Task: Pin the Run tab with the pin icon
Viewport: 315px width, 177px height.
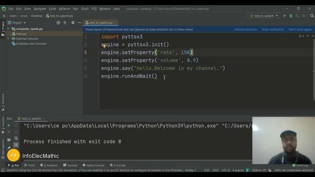Action: pos(9,148)
